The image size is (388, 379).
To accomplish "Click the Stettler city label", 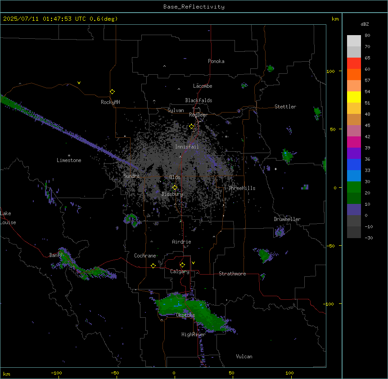I will pos(285,107).
